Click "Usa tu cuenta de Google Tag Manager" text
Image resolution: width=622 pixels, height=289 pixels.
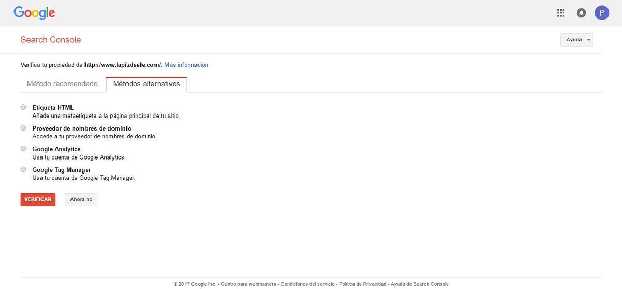pyautogui.click(x=83, y=178)
